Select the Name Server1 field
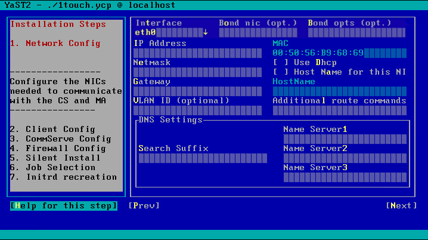 [345, 139]
